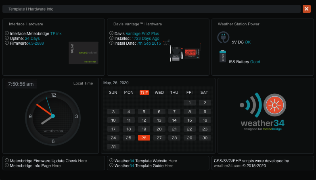Screen dimensions: 316x180
Task: Click info icon beside Install Date
Action: [x=111, y=43]
